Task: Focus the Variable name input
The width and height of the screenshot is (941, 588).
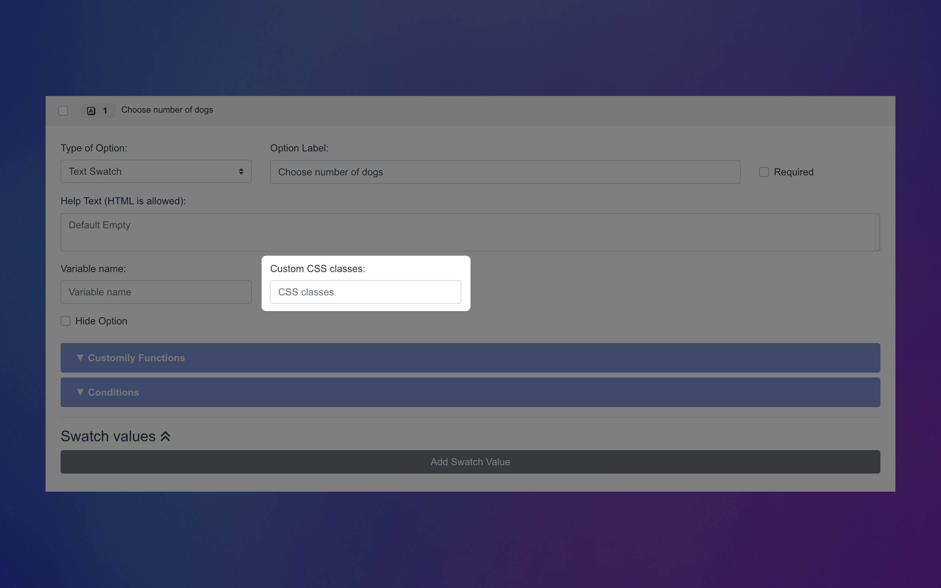Action: 155,292
